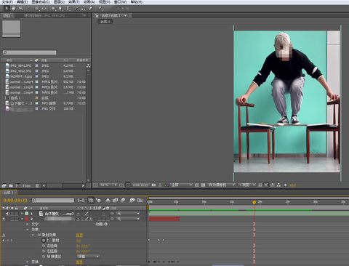The height and width of the screenshot is (266, 349).
Task: Click reset exposure sun icon
Action: click(x=285, y=185)
